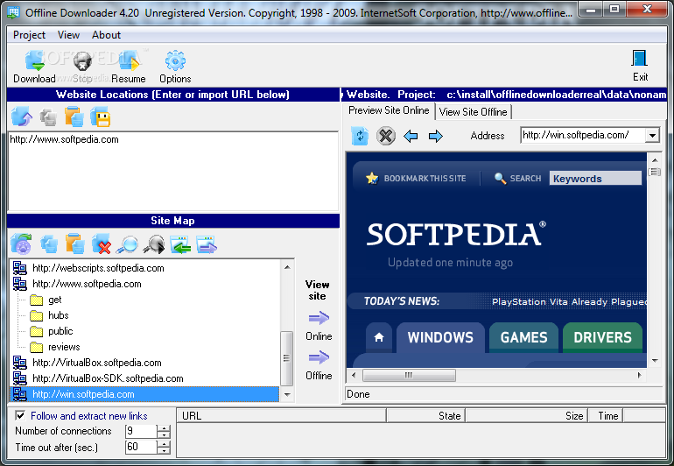Image resolution: width=674 pixels, height=466 pixels.
Task: Click the dark magnifier find-next icon in Site Map
Action: (x=154, y=244)
